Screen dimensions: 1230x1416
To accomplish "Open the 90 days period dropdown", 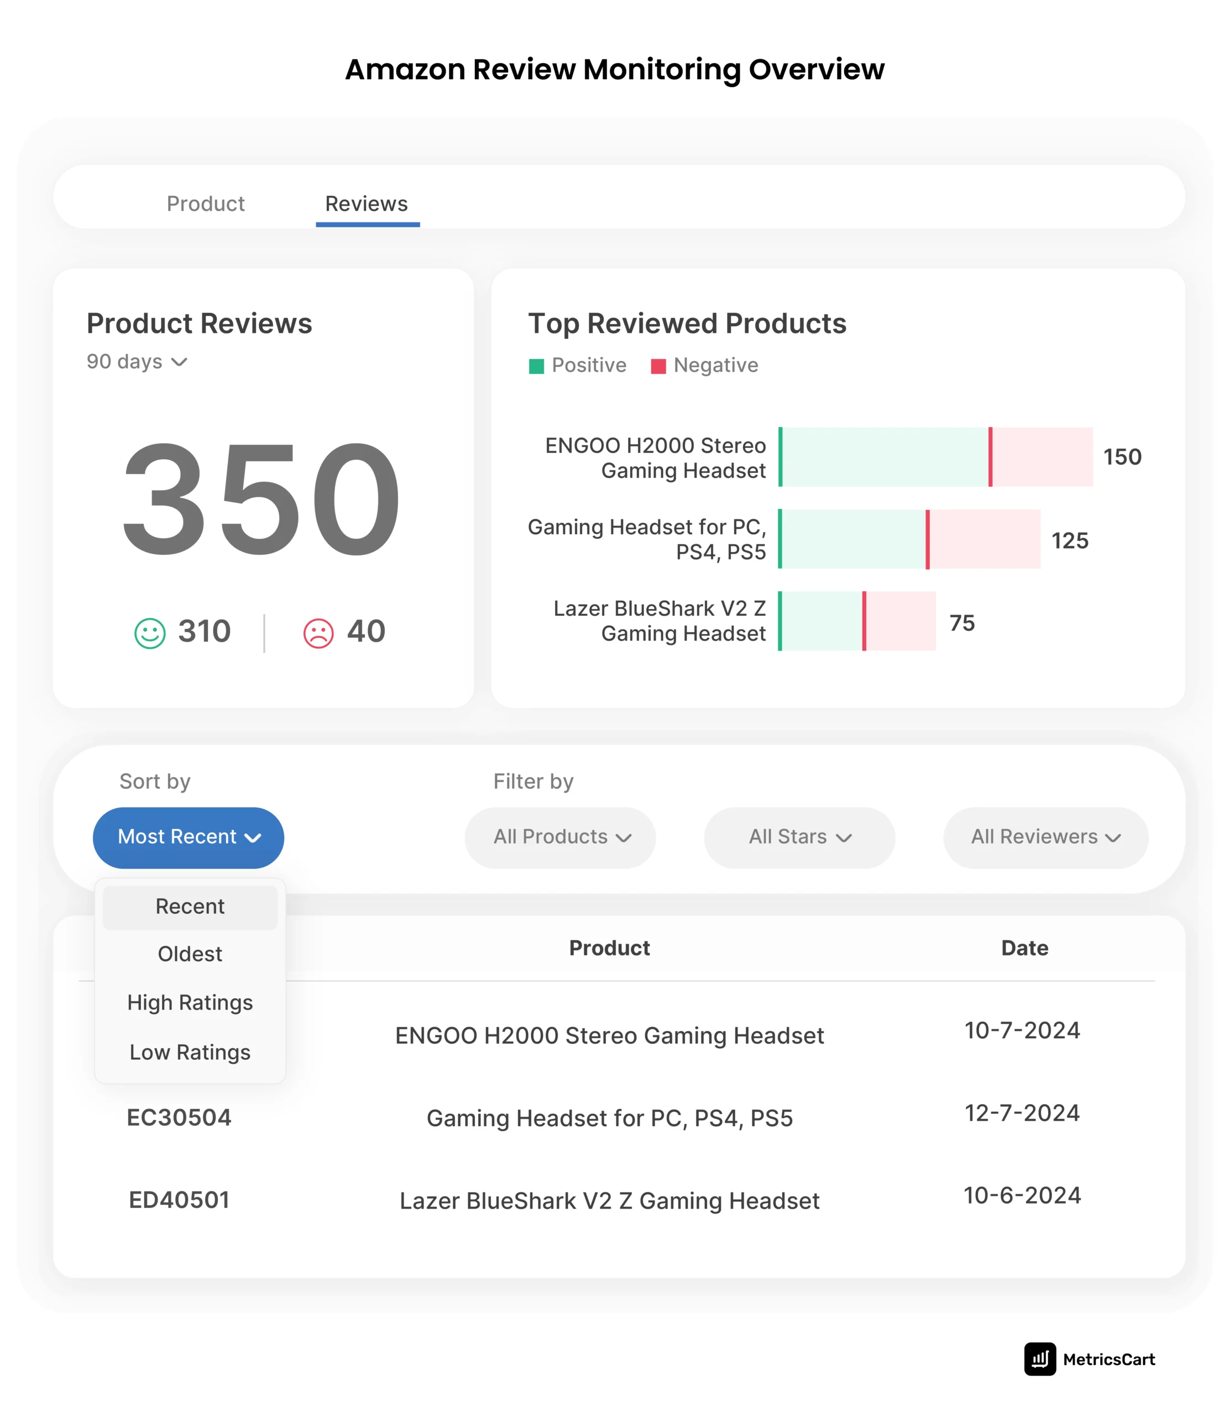I will 137,362.
